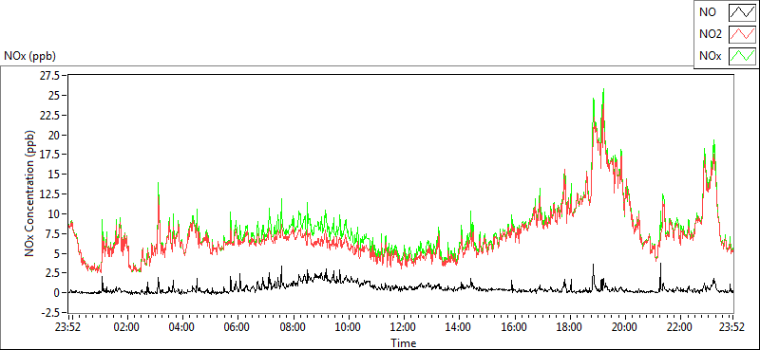Click the NO black plot legend icon
The image size is (760, 350).
coord(742,12)
